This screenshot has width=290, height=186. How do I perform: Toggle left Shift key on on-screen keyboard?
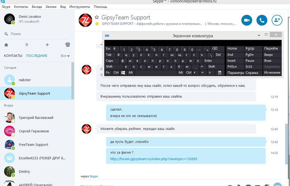[114, 67]
